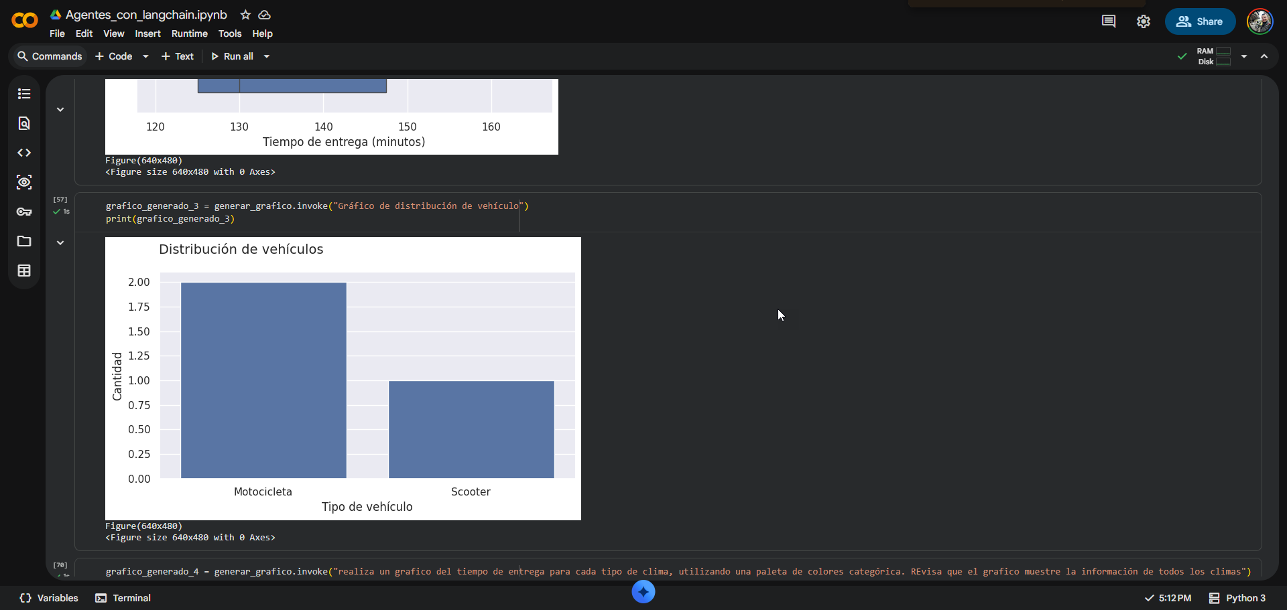Open the Tools menu
This screenshot has height=610, width=1287.
(230, 33)
